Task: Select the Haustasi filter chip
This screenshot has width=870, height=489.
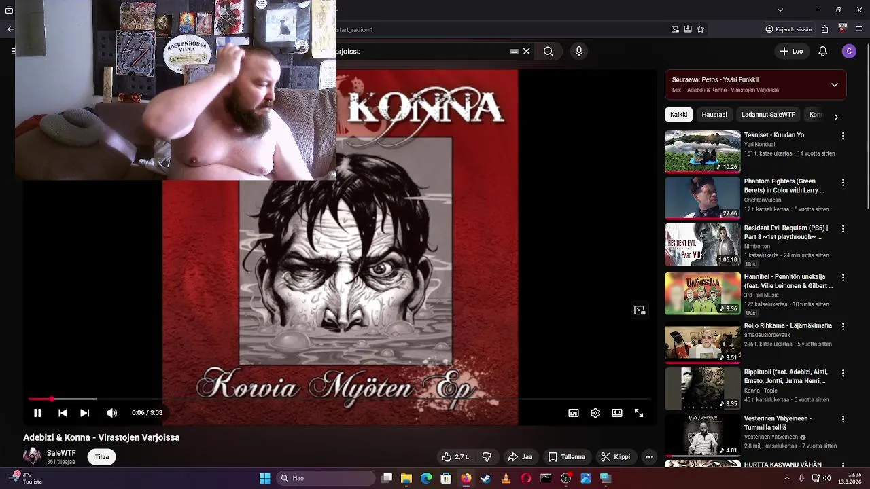Action: point(714,115)
